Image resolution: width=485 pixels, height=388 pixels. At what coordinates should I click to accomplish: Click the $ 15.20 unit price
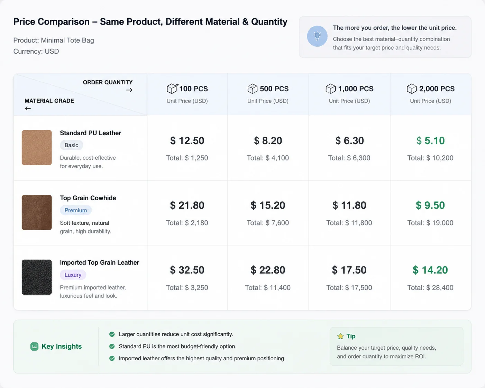[268, 205]
